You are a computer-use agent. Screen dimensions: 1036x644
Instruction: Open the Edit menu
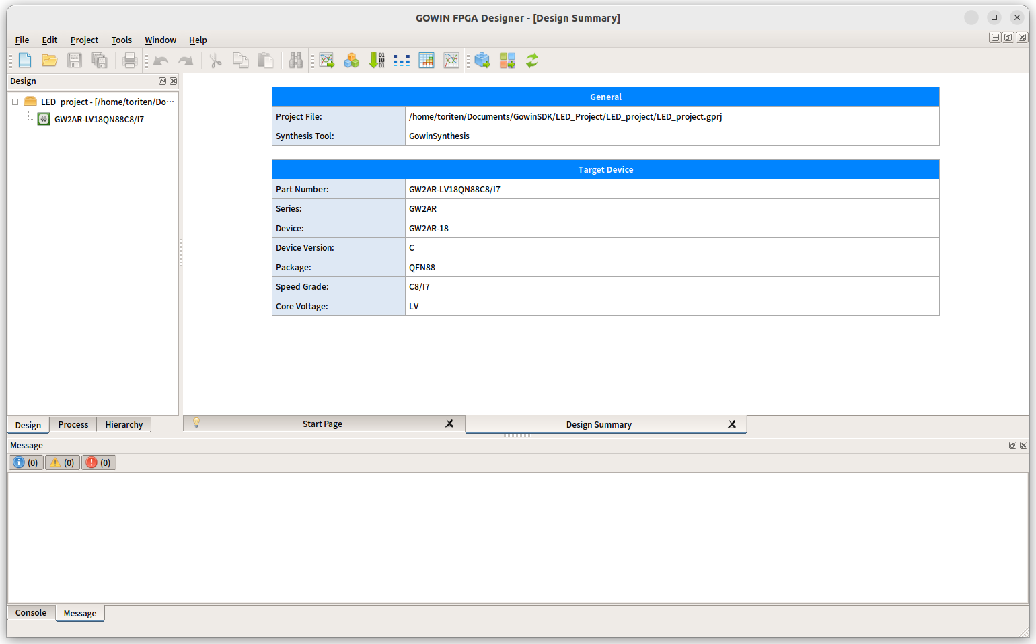point(50,40)
